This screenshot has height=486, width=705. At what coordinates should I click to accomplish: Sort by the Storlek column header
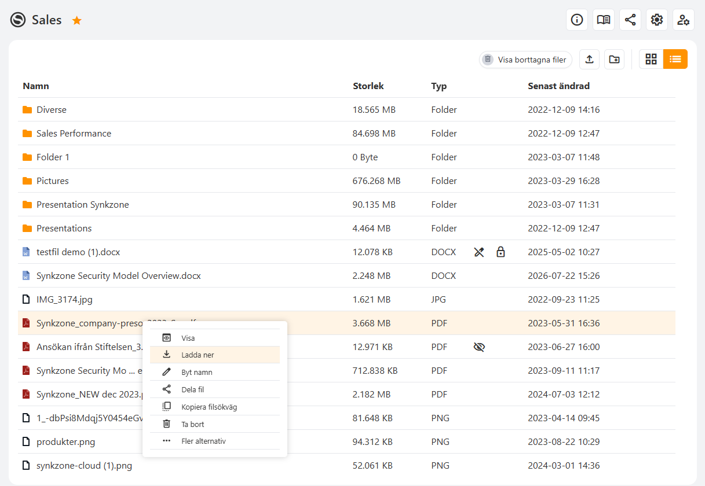coord(368,86)
